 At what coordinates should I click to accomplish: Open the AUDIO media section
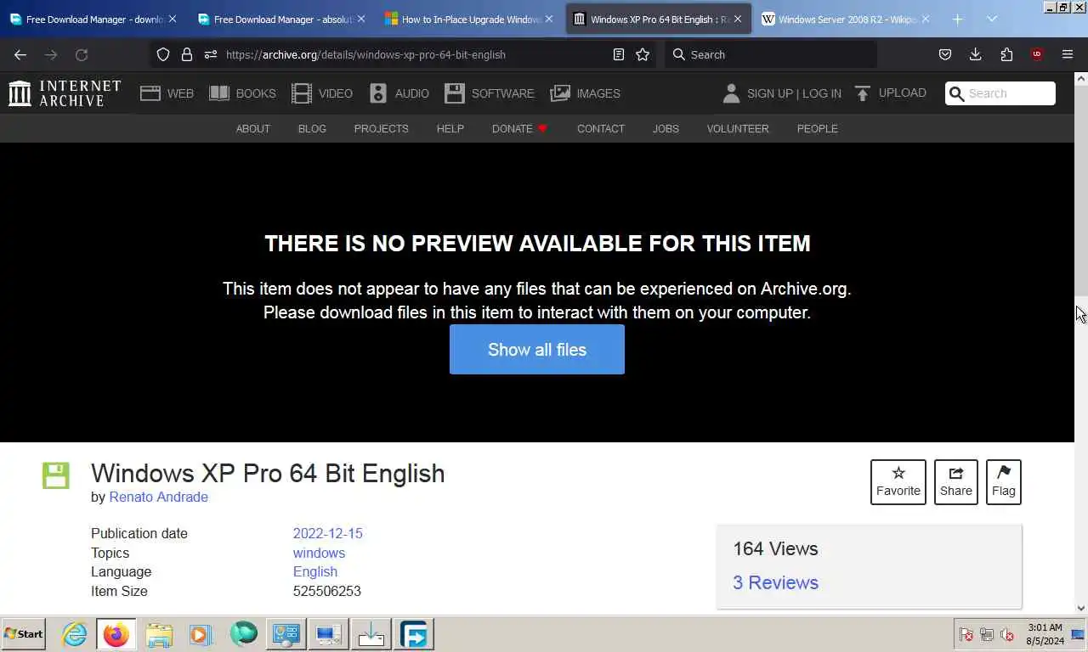click(399, 93)
